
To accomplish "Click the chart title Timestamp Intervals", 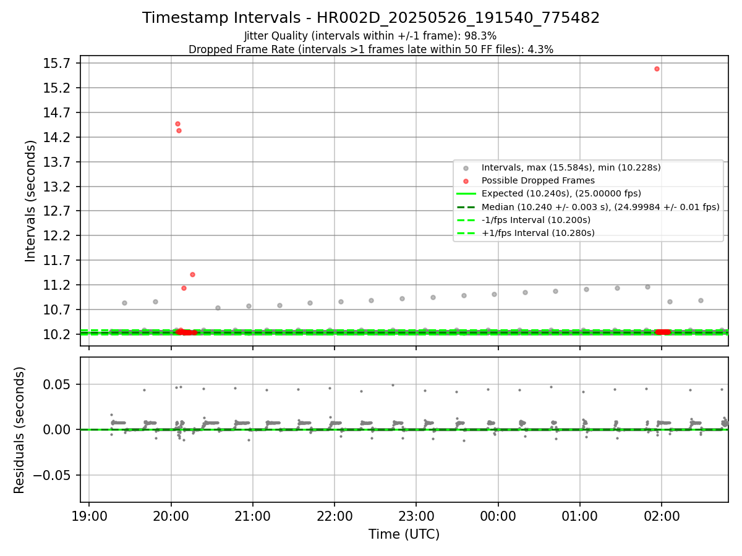I will point(371,18).
